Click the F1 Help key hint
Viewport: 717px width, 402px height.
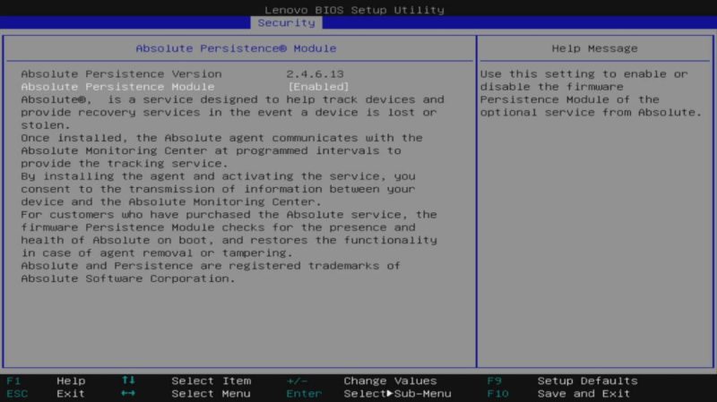pos(46,381)
